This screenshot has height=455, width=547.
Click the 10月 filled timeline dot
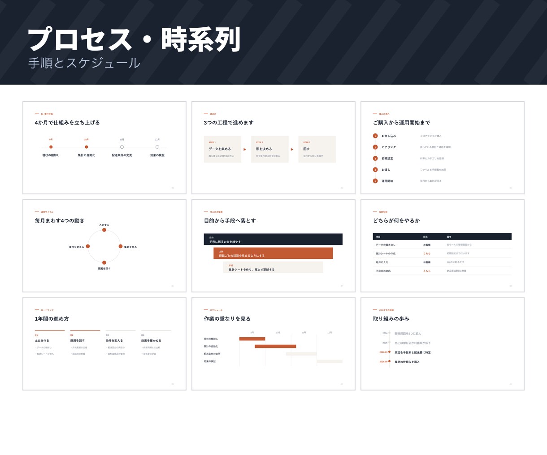pos(87,147)
